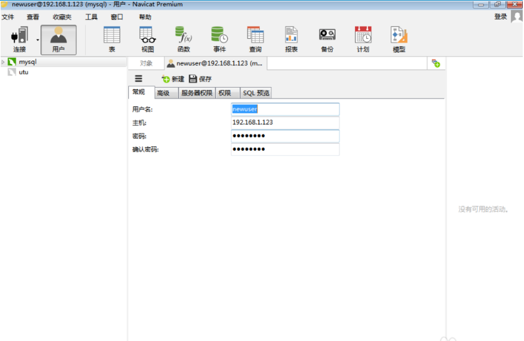Open the hamburger menu icon
This screenshot has width=524, height=341.
tap(139, 79)
